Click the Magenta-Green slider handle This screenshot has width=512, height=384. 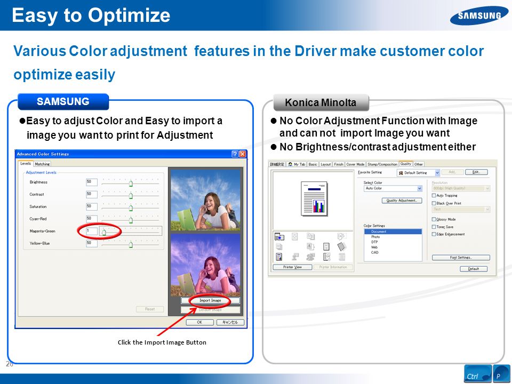pyautogui.click(x=104, y=232)
